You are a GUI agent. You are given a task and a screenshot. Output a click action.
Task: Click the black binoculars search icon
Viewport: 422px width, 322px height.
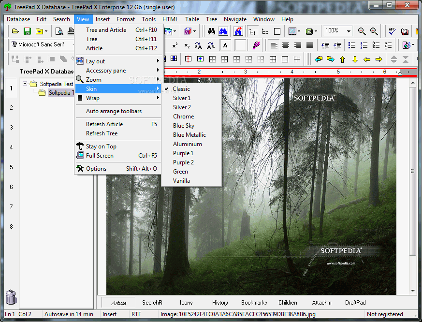[x=211, y=31]
